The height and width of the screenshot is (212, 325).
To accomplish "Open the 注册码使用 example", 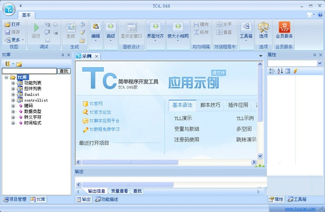I will [187, 140].
